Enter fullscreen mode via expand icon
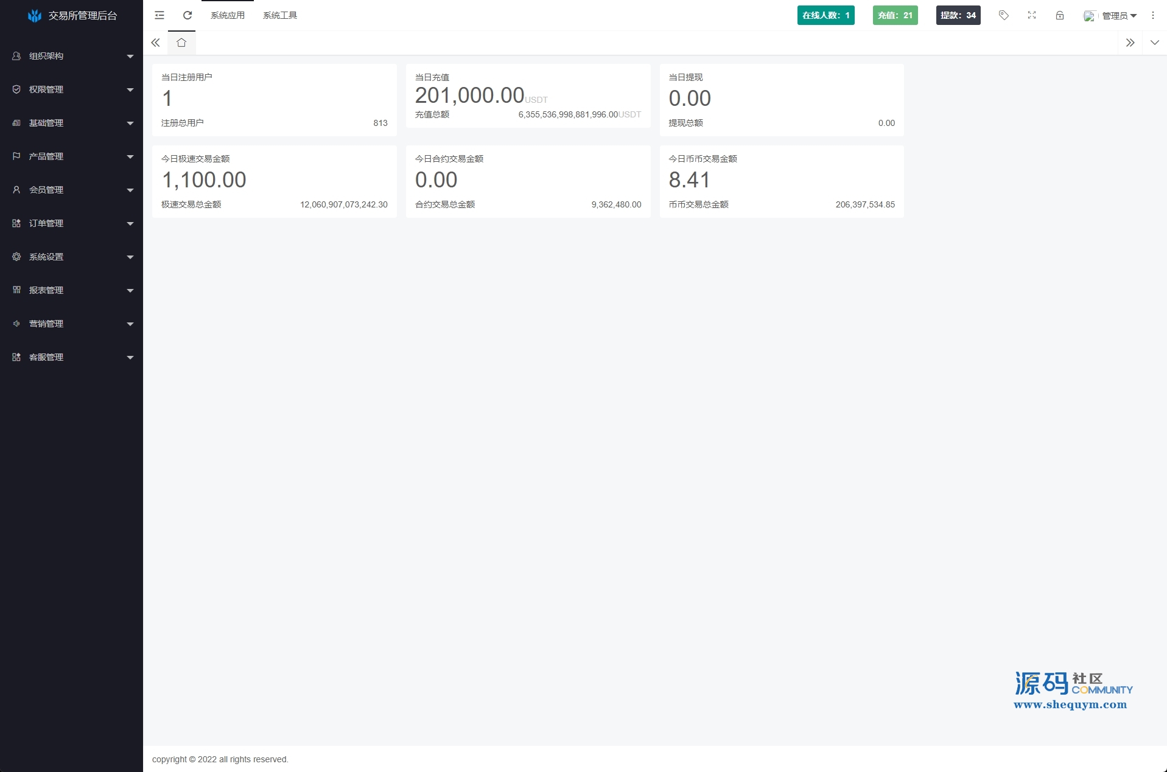1167x772 pixels. coord(1032,15)
